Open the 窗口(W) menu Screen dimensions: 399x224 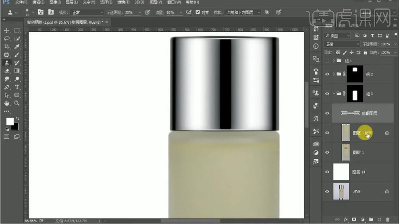click(x=174, y=2)
